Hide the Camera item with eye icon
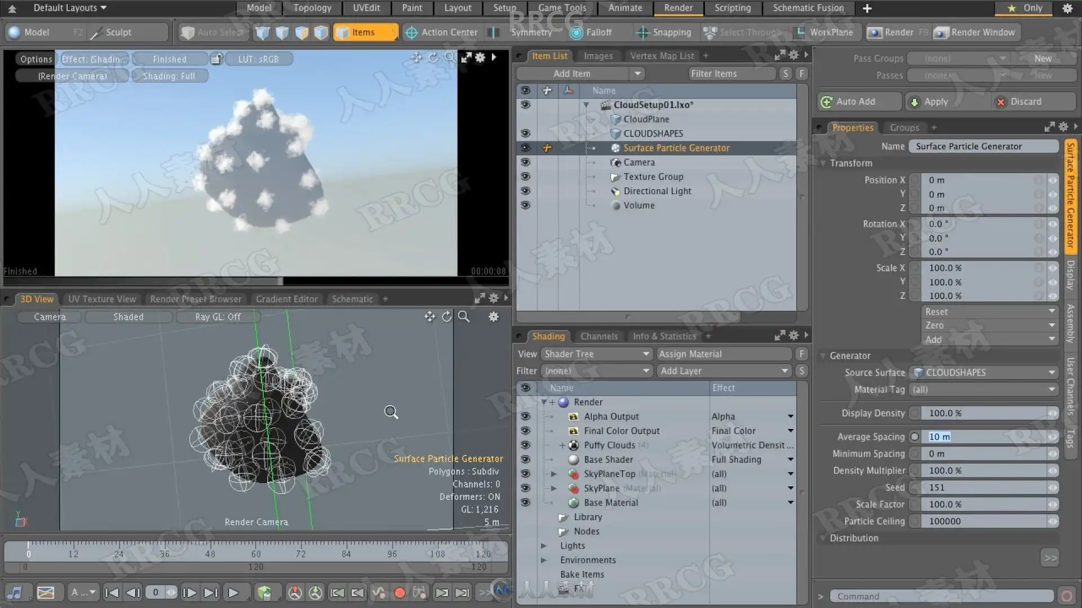 click(x=525, y=162)
